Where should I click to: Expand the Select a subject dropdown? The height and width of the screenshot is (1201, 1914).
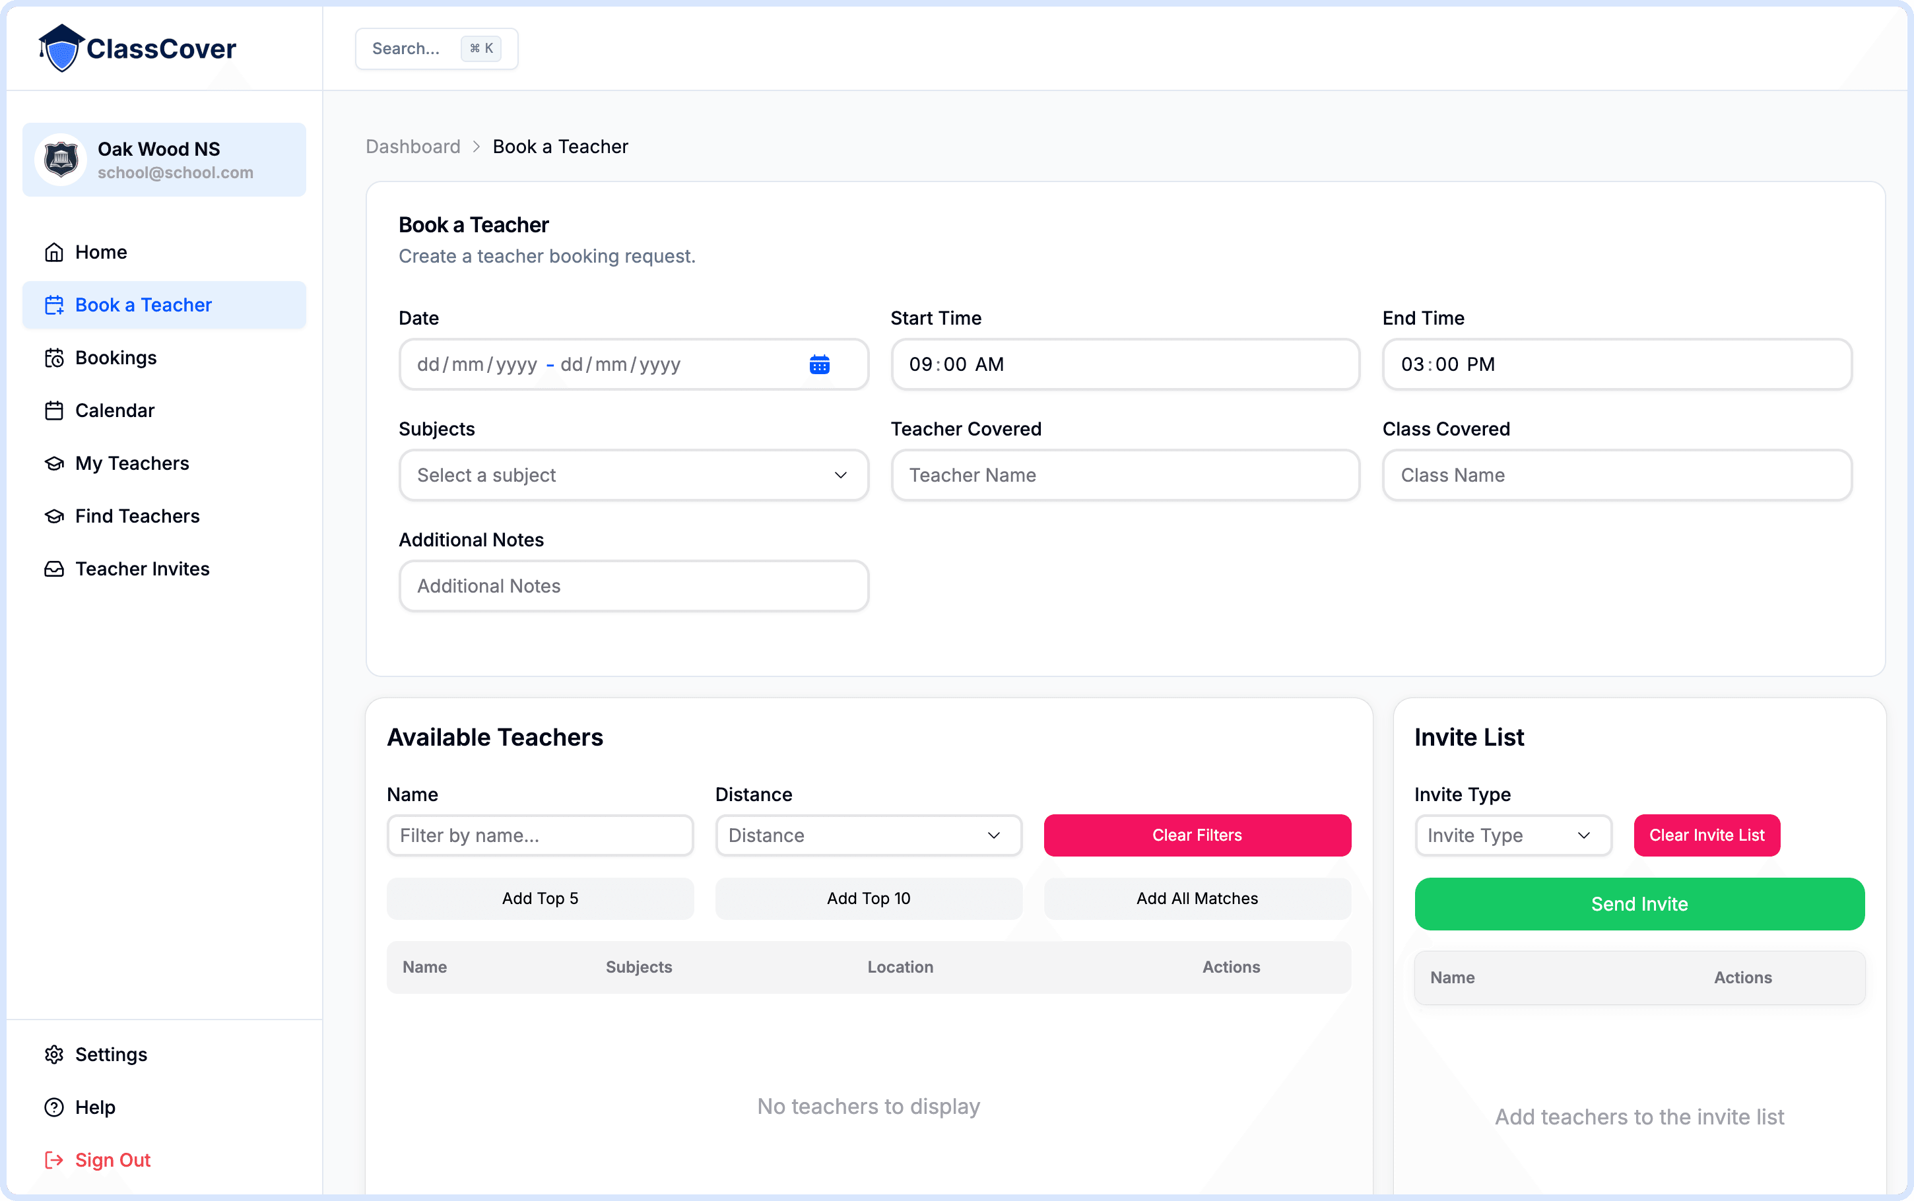[x=634, y=476]
